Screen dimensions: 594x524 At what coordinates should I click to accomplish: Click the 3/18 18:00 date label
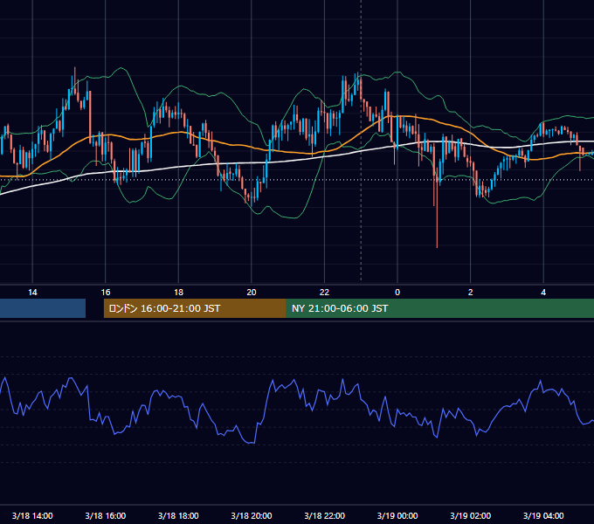pos(178,515)
